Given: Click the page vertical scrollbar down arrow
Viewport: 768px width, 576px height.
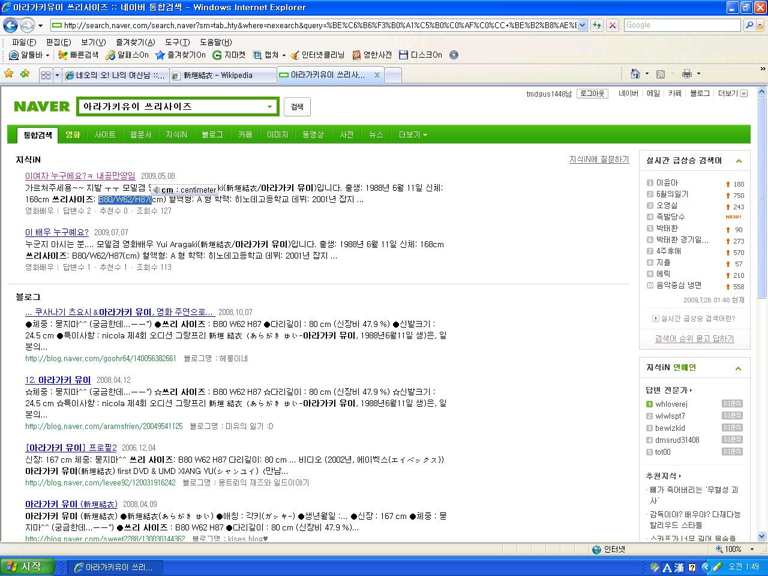Looking at the screenshot, I should pos(762,536).
